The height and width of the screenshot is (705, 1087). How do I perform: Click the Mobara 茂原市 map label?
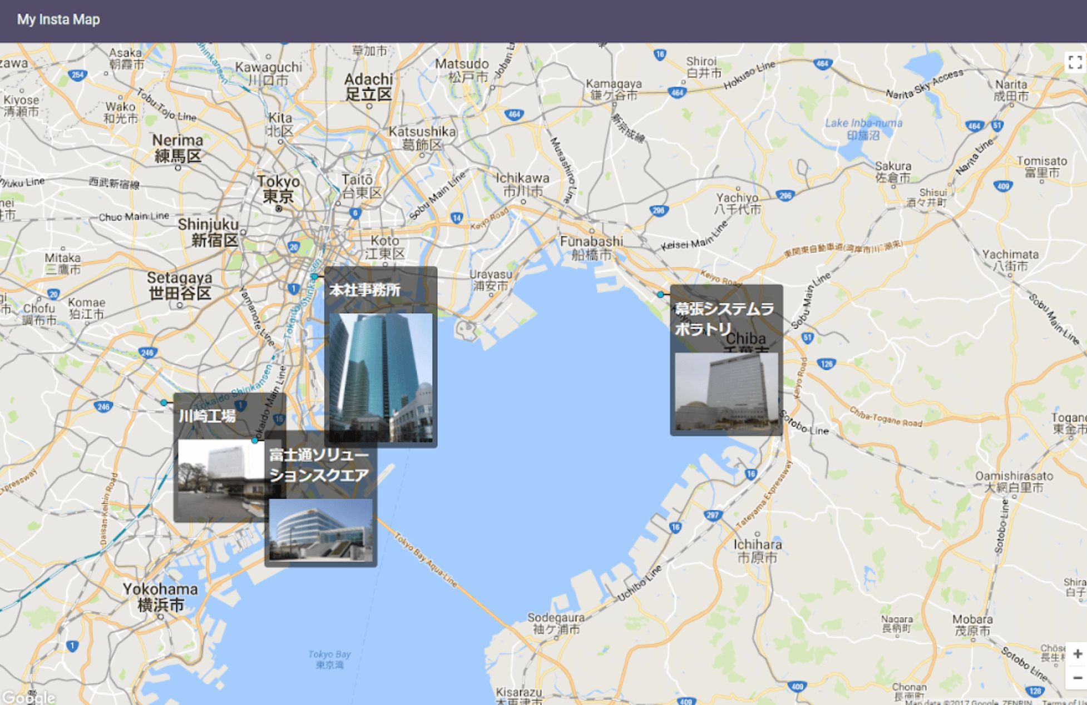[x=972, y=625]
